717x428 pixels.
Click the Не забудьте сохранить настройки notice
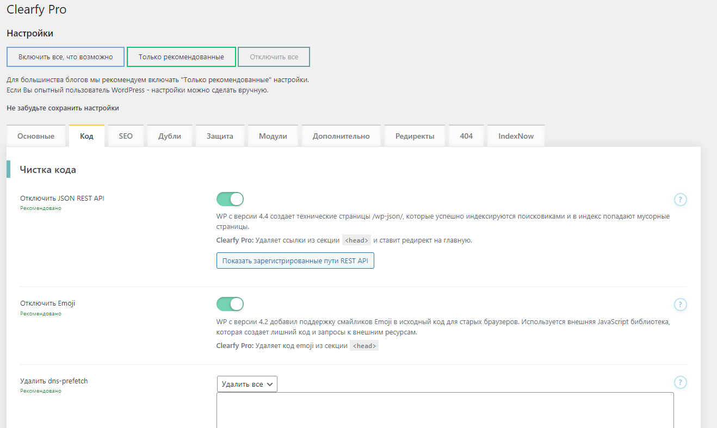pyautogui.click(x=63, y=108)
